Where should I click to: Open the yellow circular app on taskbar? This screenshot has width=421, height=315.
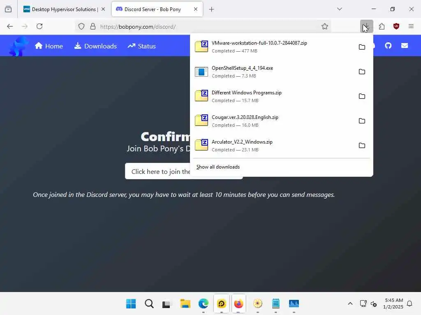click(222, 304)
